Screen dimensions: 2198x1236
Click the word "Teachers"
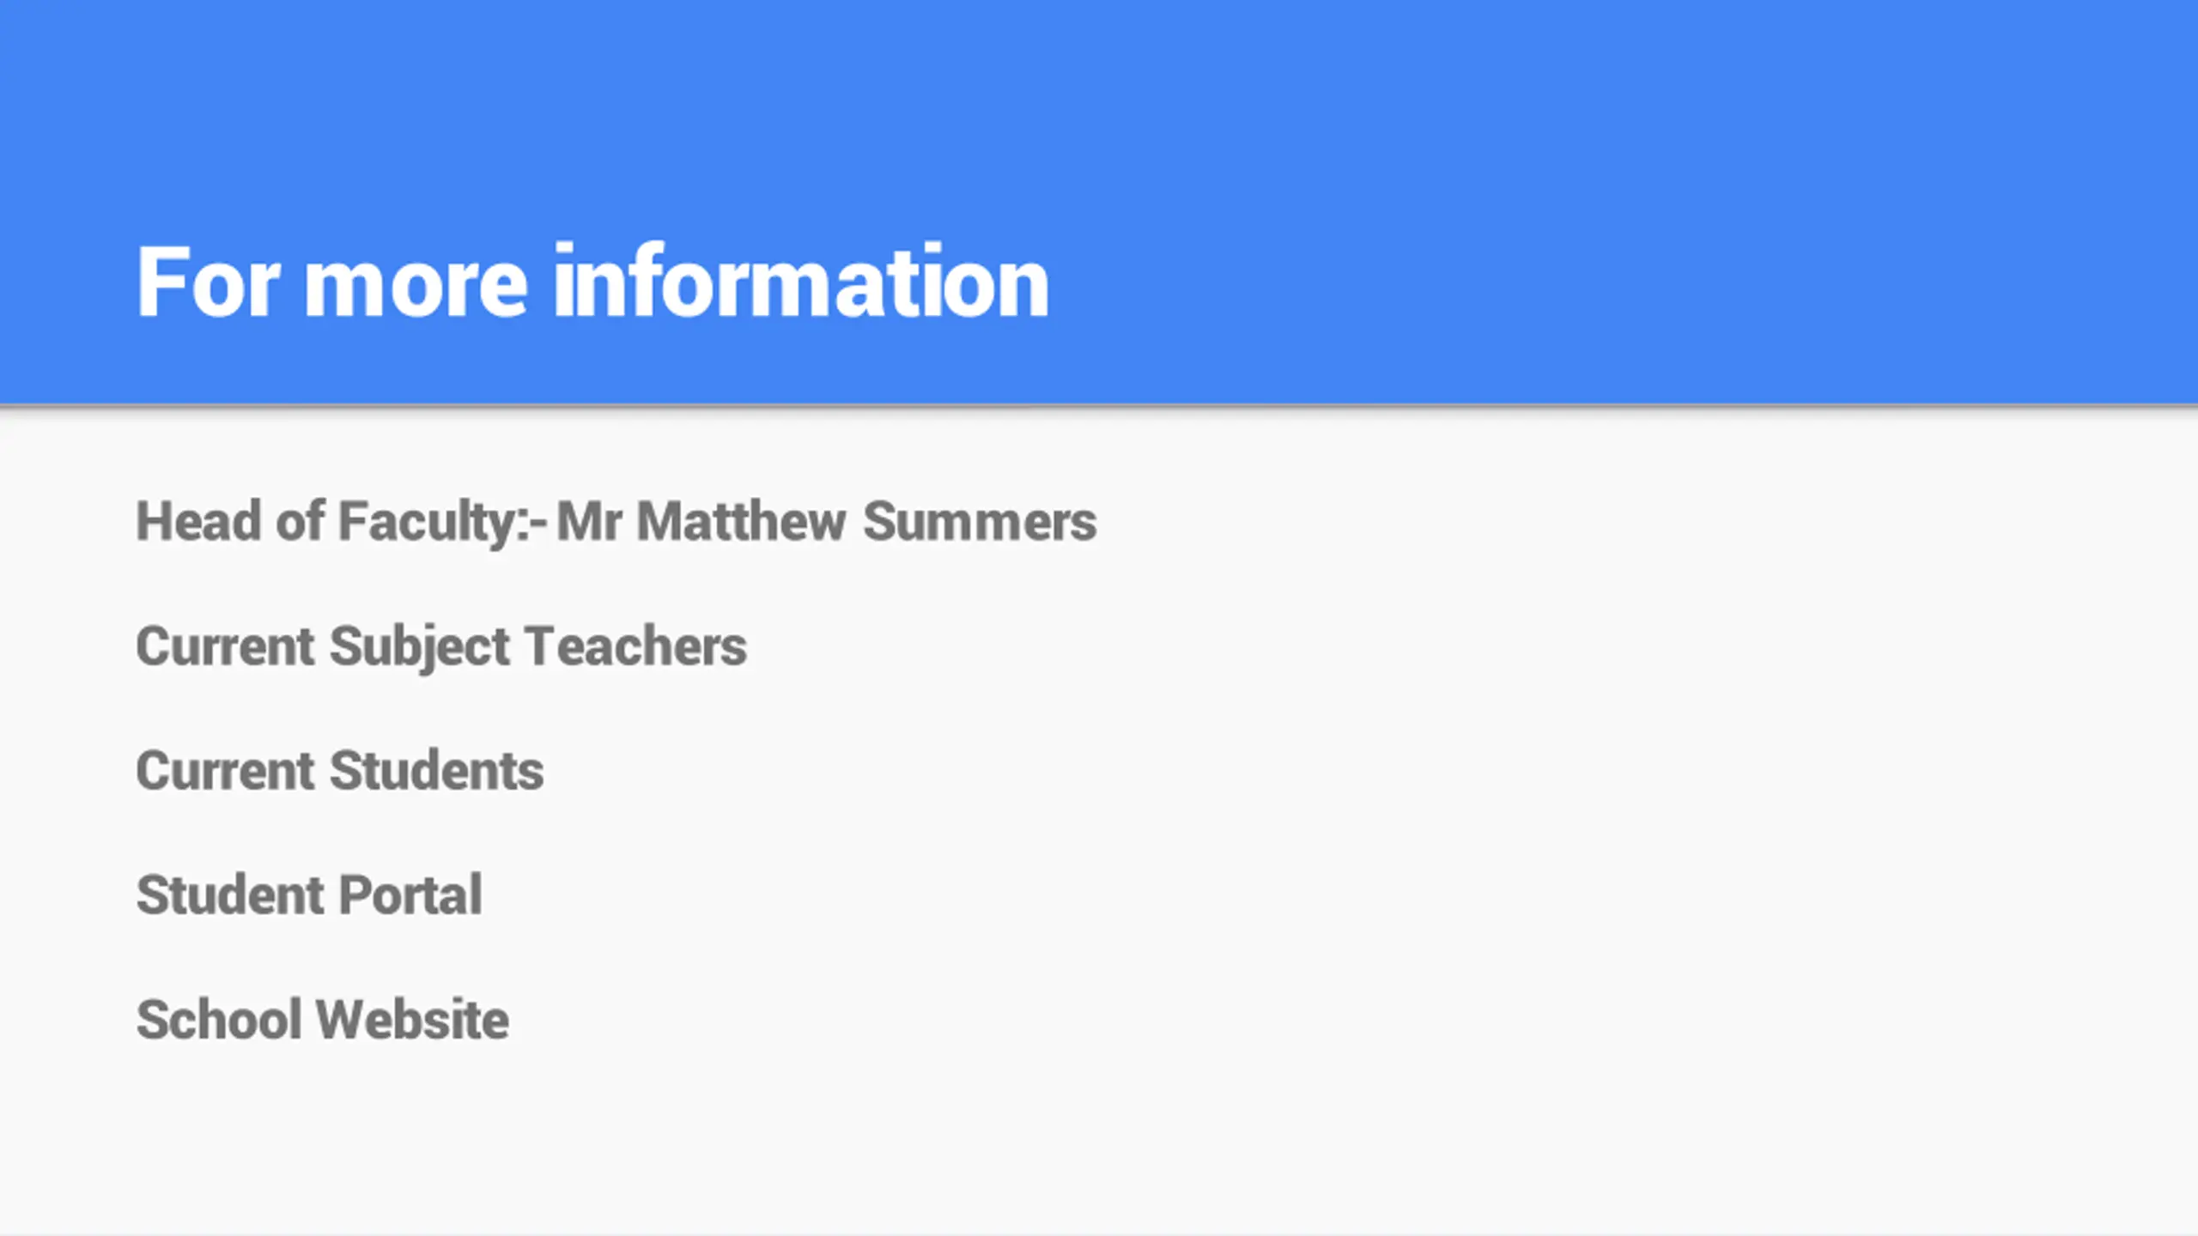pyautogui.click(x=636, y=646)
